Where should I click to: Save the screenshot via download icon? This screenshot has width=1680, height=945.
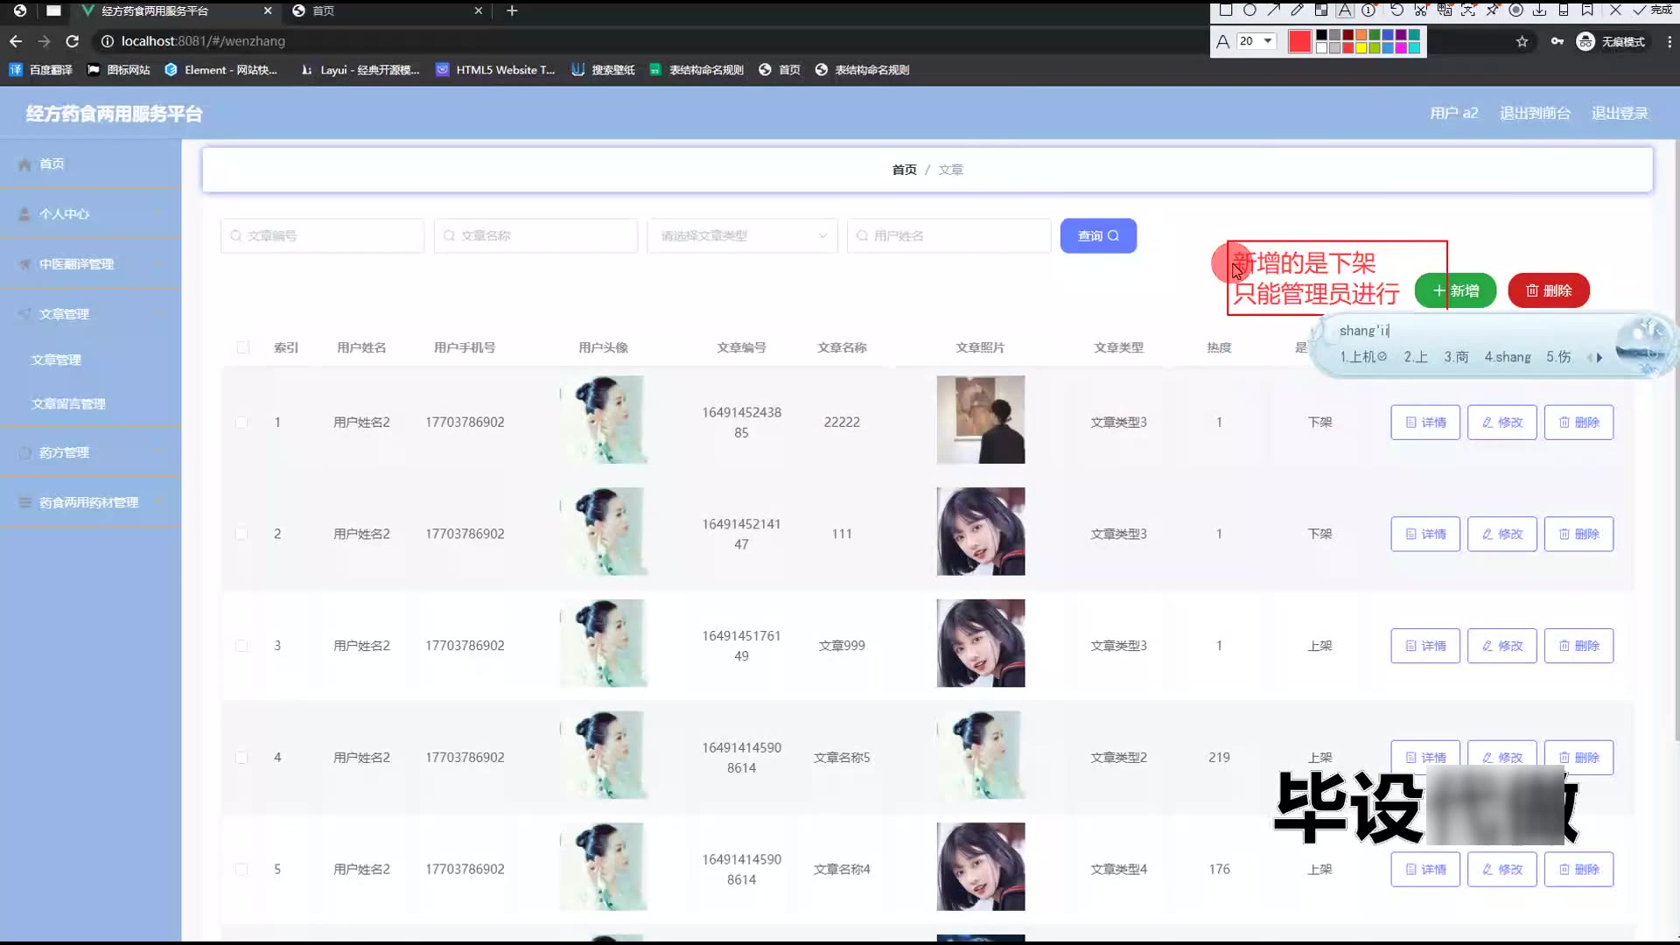point(1540,10)
